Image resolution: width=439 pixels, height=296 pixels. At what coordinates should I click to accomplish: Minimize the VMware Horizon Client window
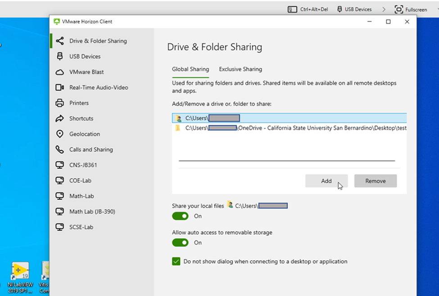pyautogui.click(x=370, y=22)
